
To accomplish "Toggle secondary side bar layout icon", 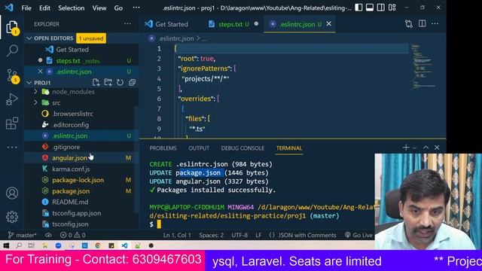I will [x=380, y=8].
